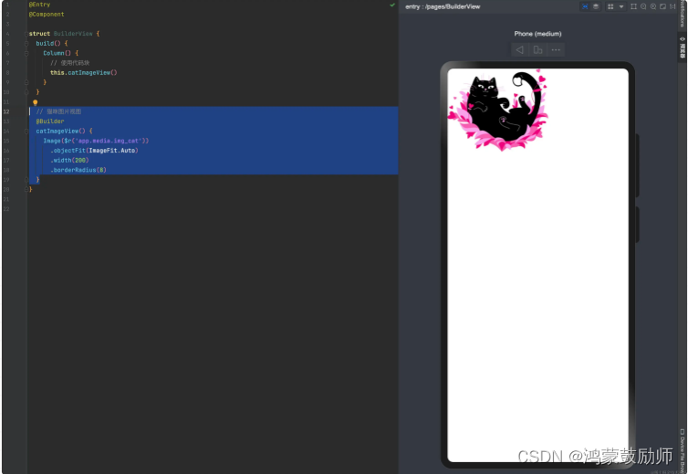Image resolution: width=688 pixels, height=474 pixels.
Task: Click the @Component decorator text
Action: (47, 14)
